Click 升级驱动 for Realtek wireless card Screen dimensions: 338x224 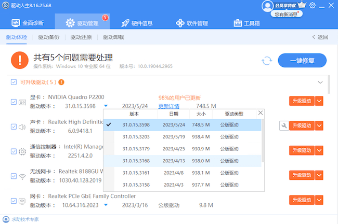click(302, 175)
